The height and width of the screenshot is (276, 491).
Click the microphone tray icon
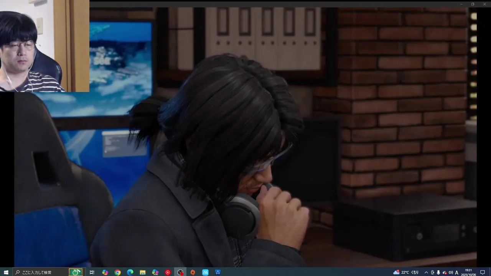click(438, 272)
